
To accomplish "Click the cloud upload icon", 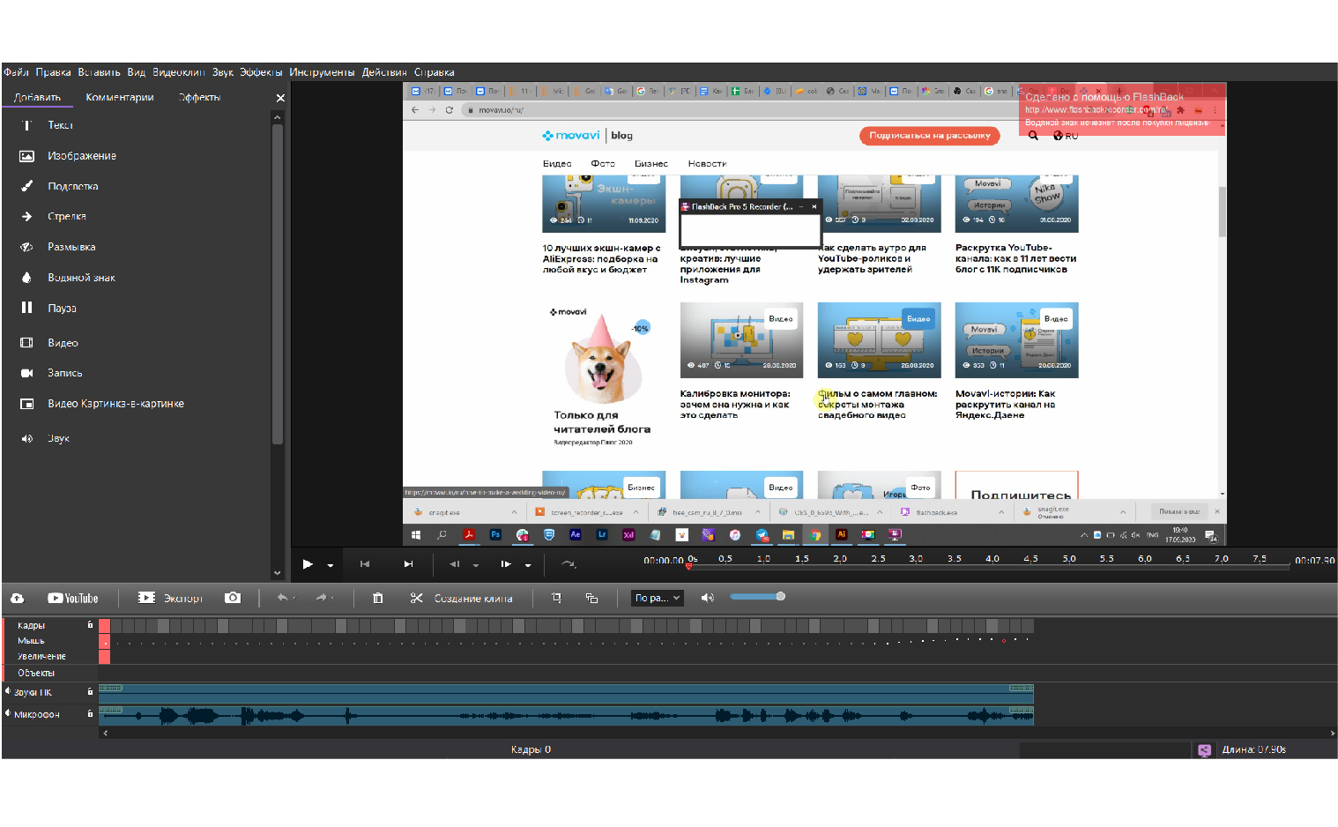I will coord(17,598).
